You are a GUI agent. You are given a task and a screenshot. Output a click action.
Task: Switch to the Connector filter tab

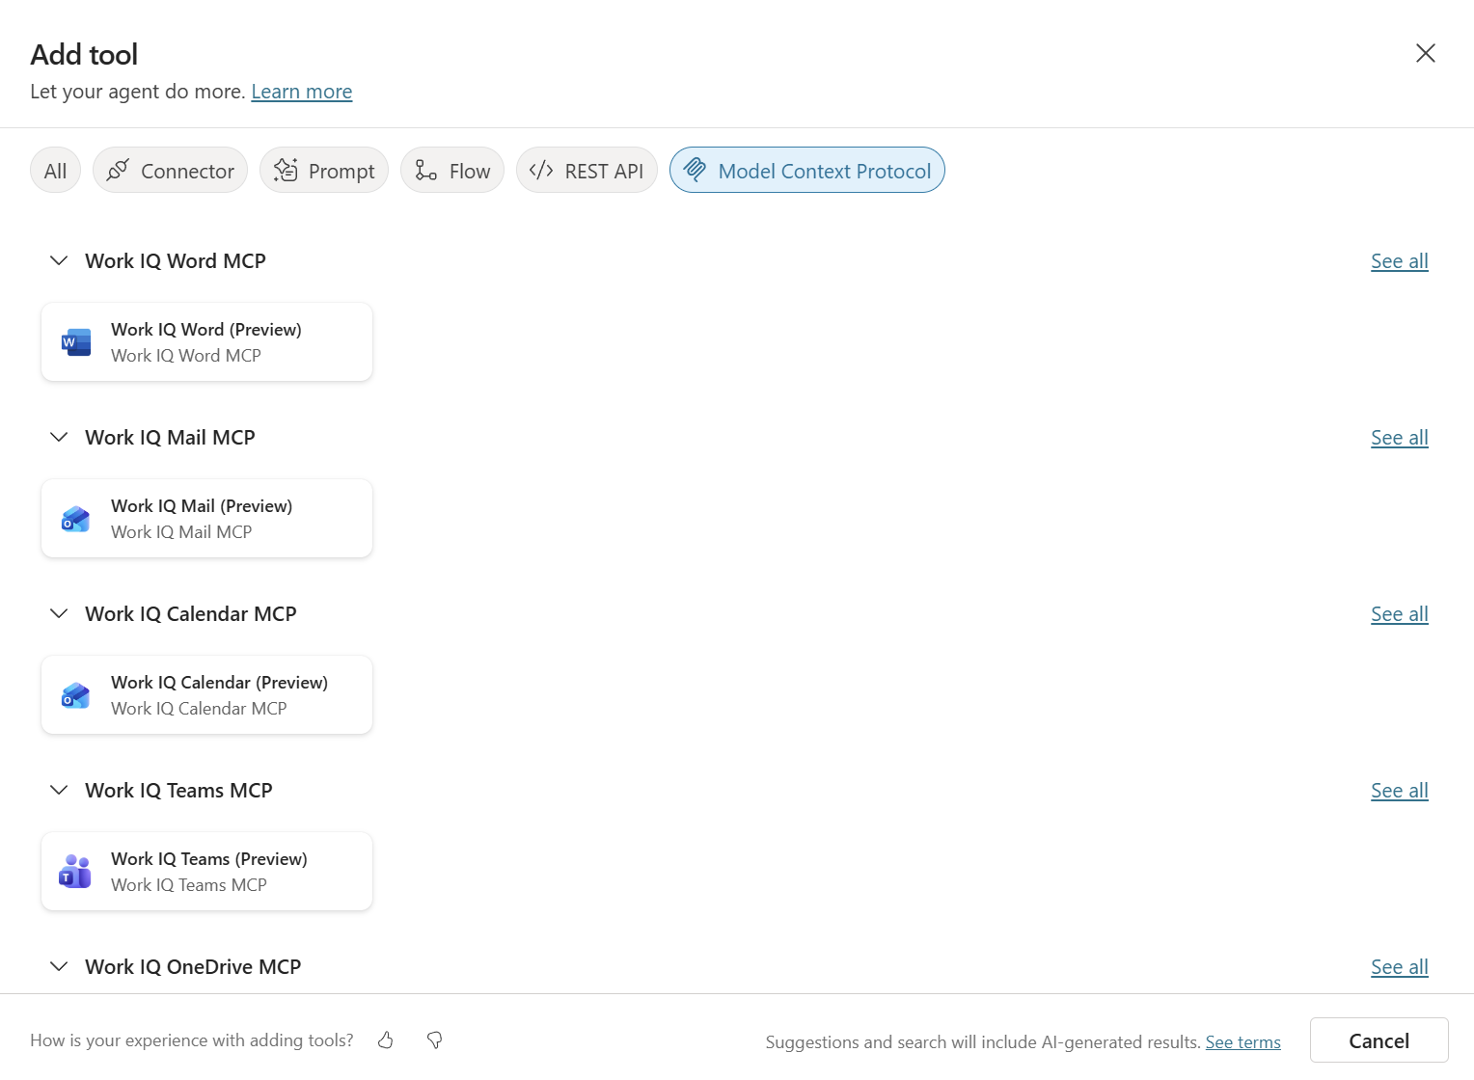(x=170, y=170)
